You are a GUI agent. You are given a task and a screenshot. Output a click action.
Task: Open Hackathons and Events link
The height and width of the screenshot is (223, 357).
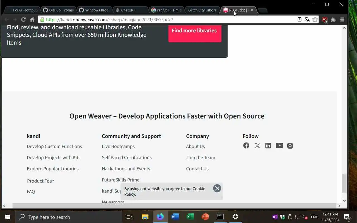(x=126, y=169)
